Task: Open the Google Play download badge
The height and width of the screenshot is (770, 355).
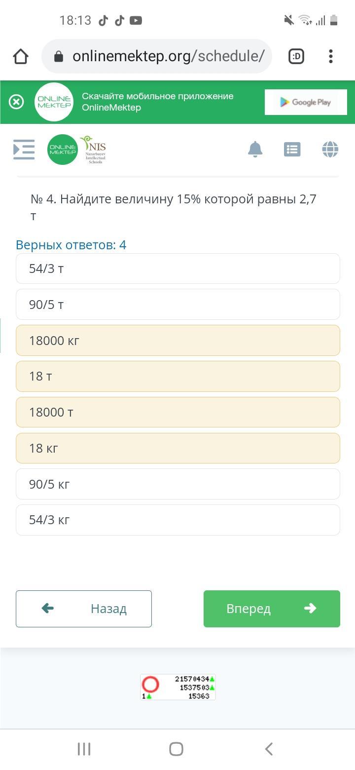Action: (x=306, y=102)
